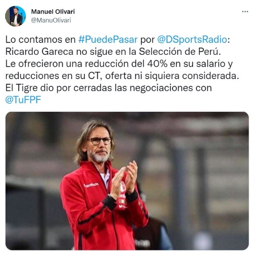Click the word 'por' between hashtag and mention

[147, 40]
